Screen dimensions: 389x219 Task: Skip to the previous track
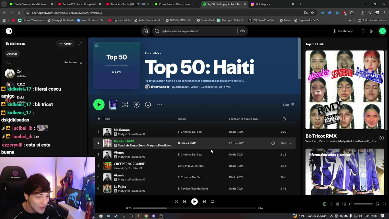[185, 201]
